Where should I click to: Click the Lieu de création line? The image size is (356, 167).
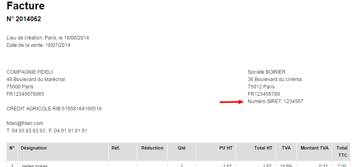(x=48, y=38)
